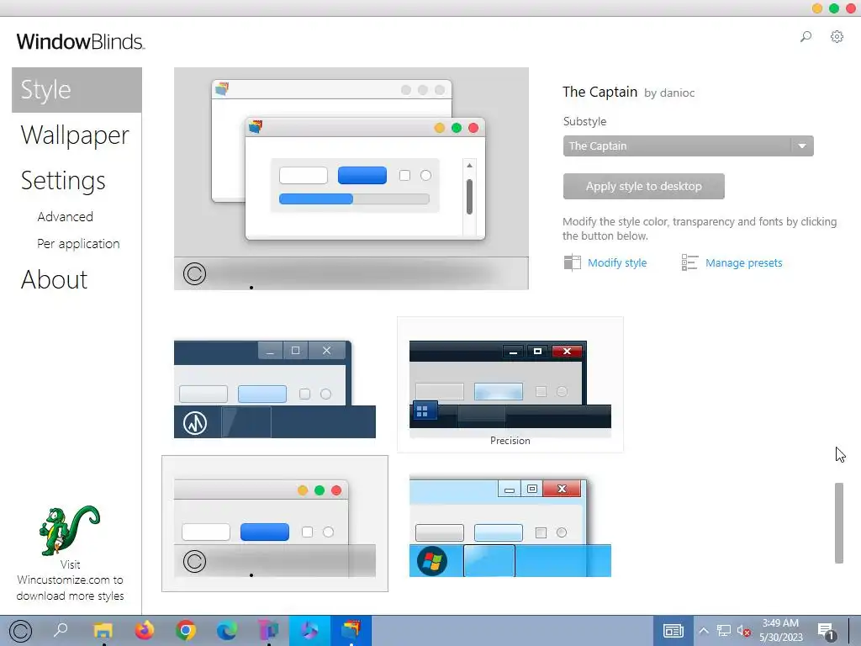The width and height of the screenshot is (861, 646).
Task: Go to the Style section
Action: [x=77, y=89]
